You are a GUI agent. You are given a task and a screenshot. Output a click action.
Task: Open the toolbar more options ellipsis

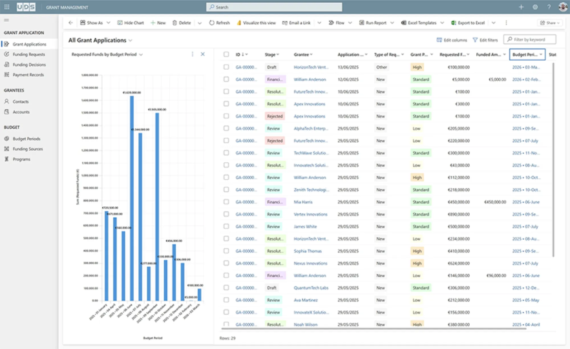point(506,23)
